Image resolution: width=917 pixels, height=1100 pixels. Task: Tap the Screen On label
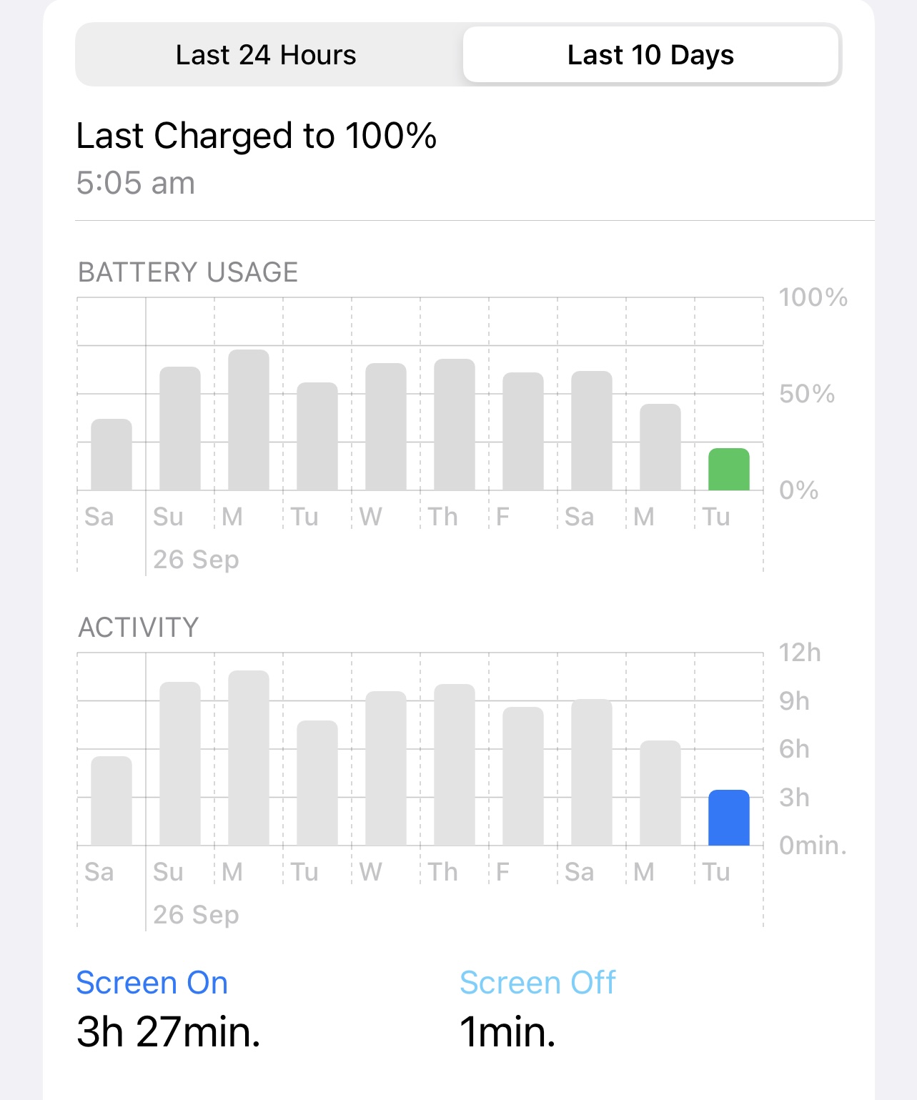coord(152,983)
